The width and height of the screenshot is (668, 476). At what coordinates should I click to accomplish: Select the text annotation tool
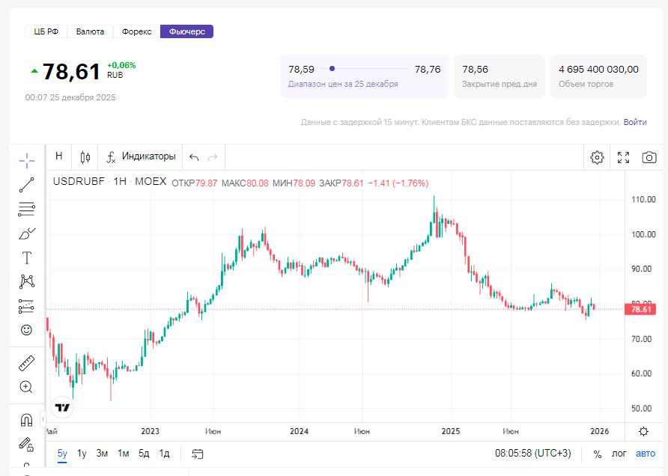click(26, 258)
